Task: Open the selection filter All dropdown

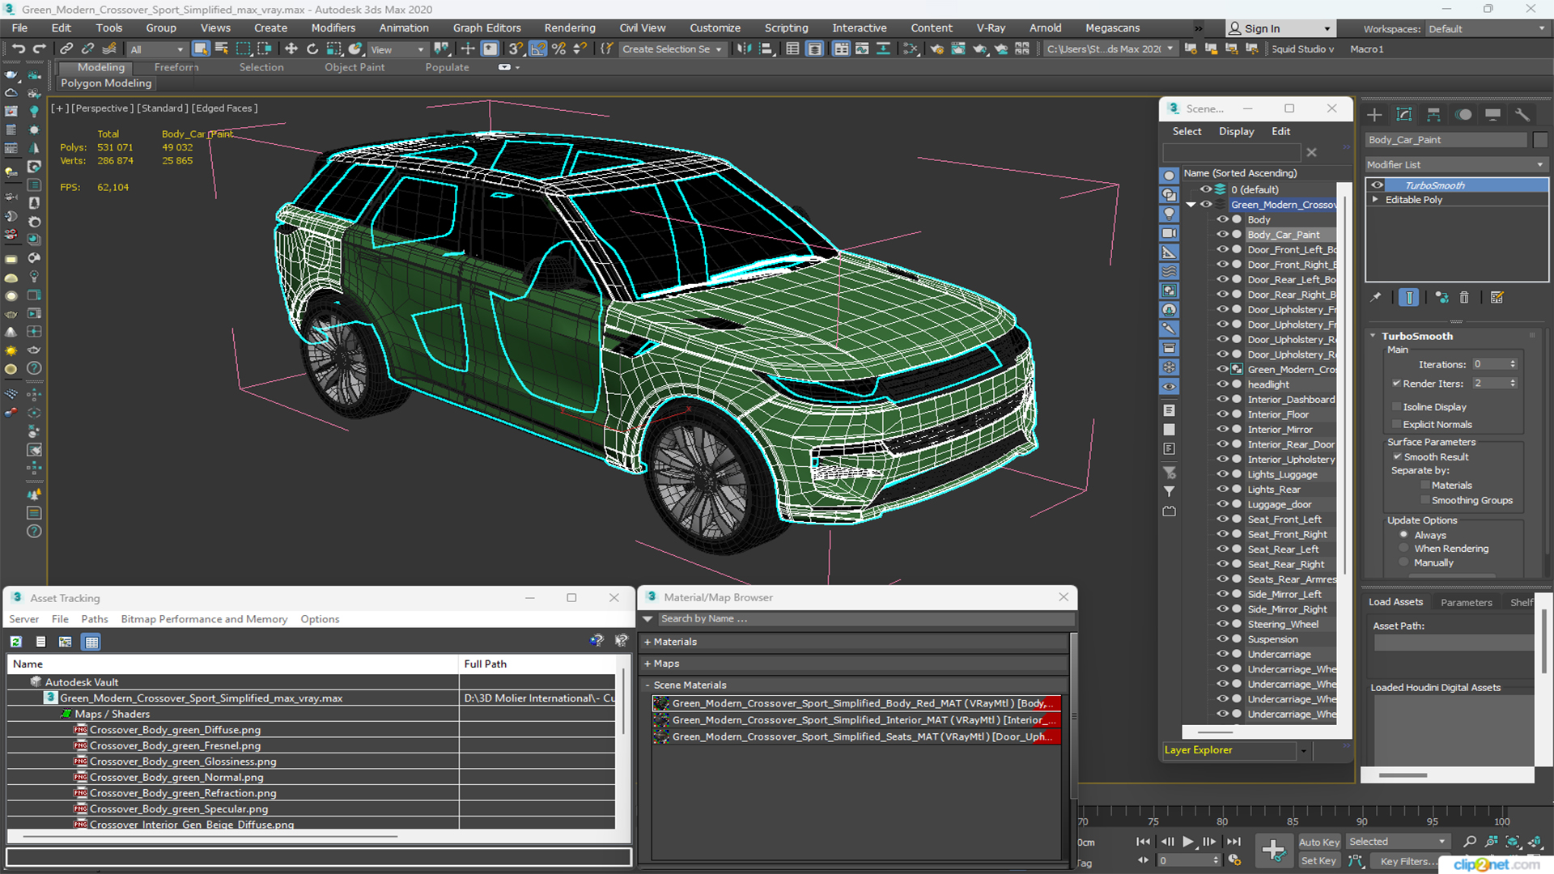Action: [x=157, y=49]
